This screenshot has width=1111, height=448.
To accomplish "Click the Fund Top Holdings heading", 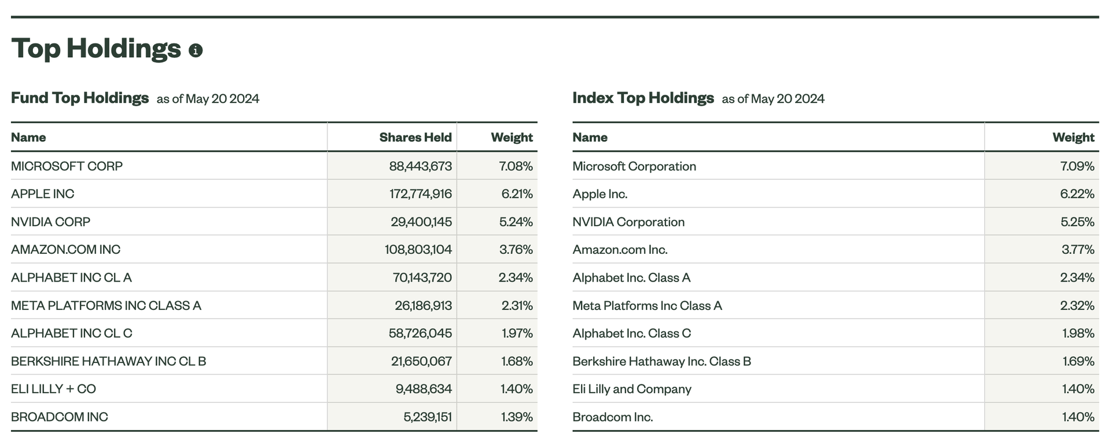I will (x=80, y=98).
